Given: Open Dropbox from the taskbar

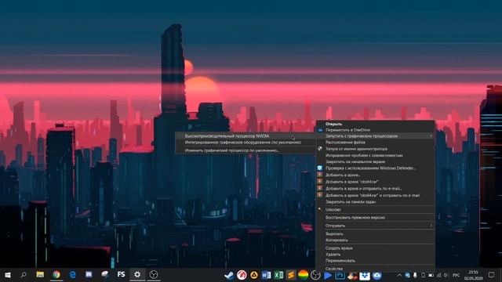Looking at the screenshot, I should [365, 275].
